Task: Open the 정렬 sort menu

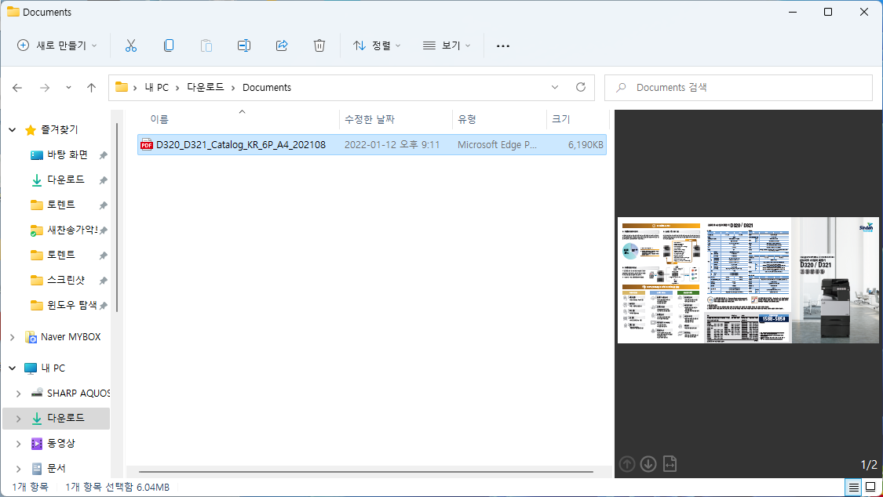Action: [377, 45]
